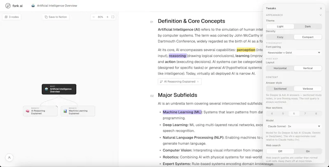Click the highlighted word perception

tap(246, 50)
